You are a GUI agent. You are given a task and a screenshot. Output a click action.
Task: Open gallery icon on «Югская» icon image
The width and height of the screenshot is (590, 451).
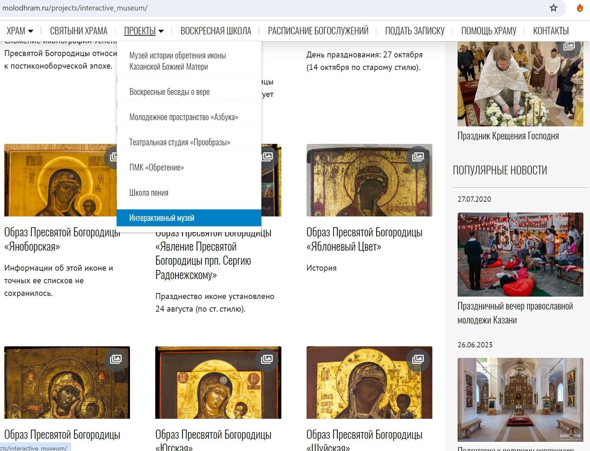pyautogui.click(x=267, y=359)
